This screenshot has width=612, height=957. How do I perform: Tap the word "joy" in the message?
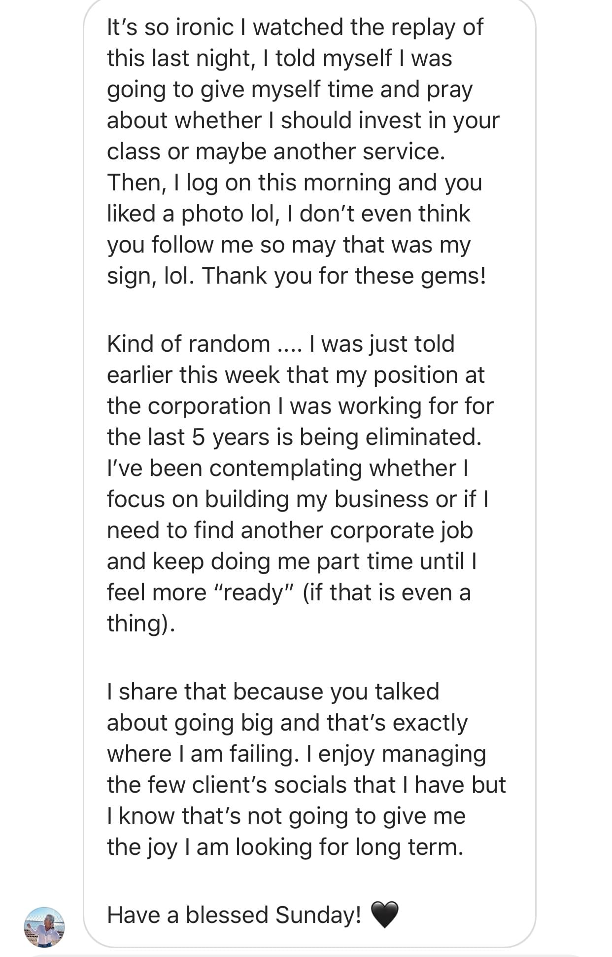[x=162, y=847]
